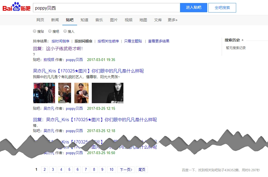Open the 更多» navigation menu

172,20
